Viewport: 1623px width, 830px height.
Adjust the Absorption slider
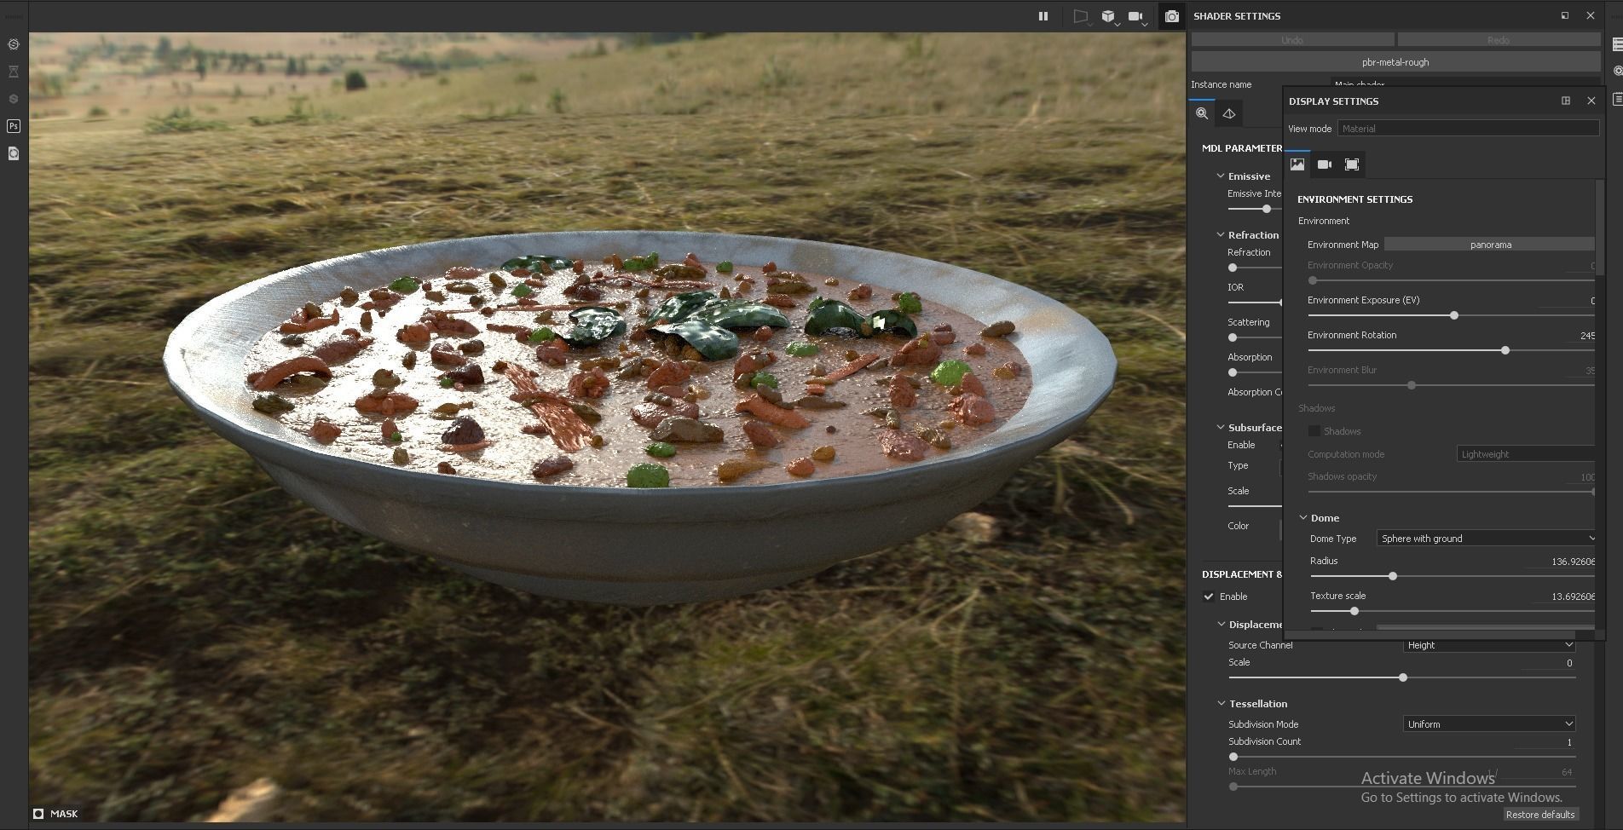tap(1233, 372)
